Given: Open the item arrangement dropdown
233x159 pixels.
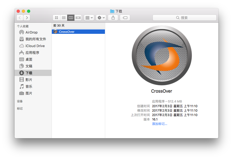Looking at the screenshot, I should (x=89, y=18).
